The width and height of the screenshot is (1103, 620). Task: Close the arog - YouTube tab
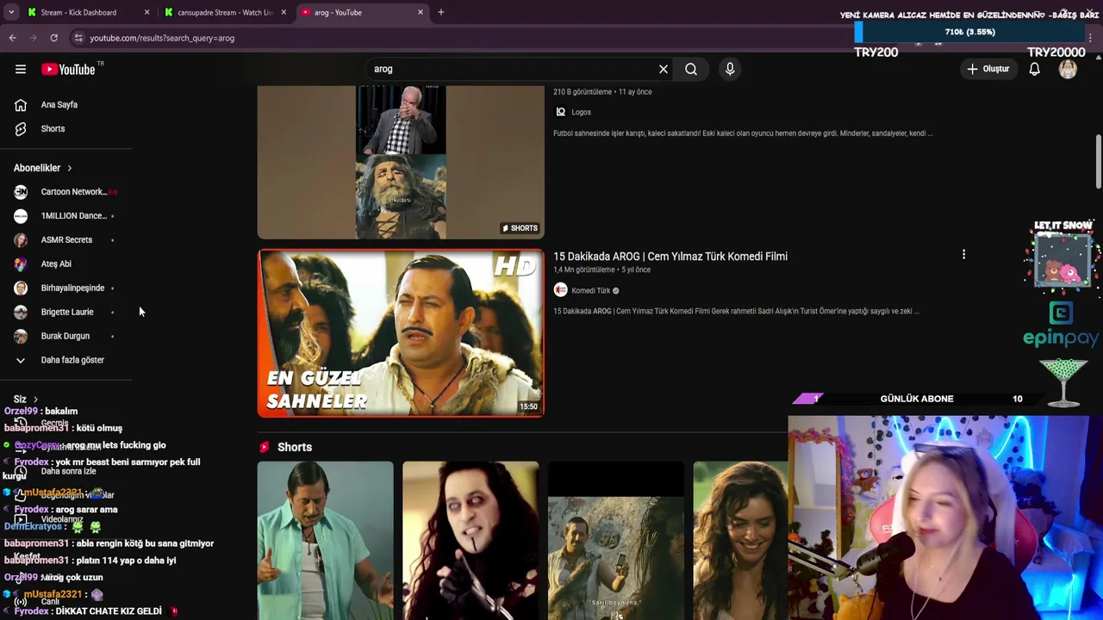click(421, 12)
